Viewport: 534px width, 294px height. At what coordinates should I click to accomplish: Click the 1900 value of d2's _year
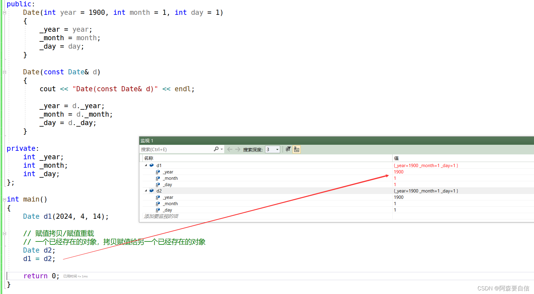(399, 197)
